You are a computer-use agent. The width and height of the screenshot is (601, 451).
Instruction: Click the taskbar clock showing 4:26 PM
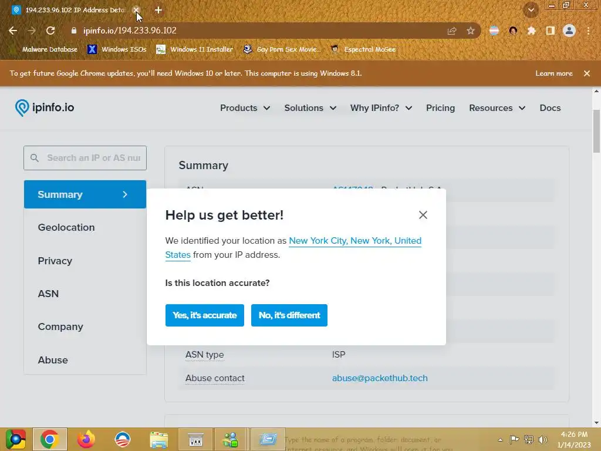pos(574,439)
